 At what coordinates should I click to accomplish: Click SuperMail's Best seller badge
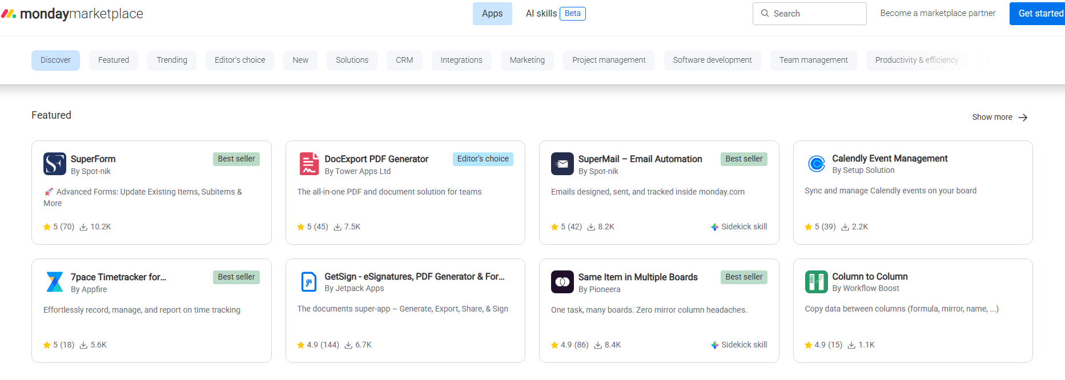tap(744, 159)
